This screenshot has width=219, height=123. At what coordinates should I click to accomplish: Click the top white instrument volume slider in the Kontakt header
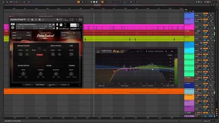coord(75,24)
